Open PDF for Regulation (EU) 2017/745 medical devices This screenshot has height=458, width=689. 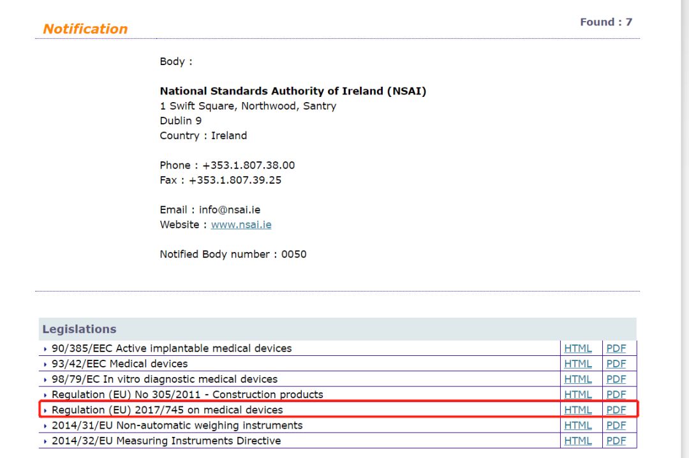(616, 410)
